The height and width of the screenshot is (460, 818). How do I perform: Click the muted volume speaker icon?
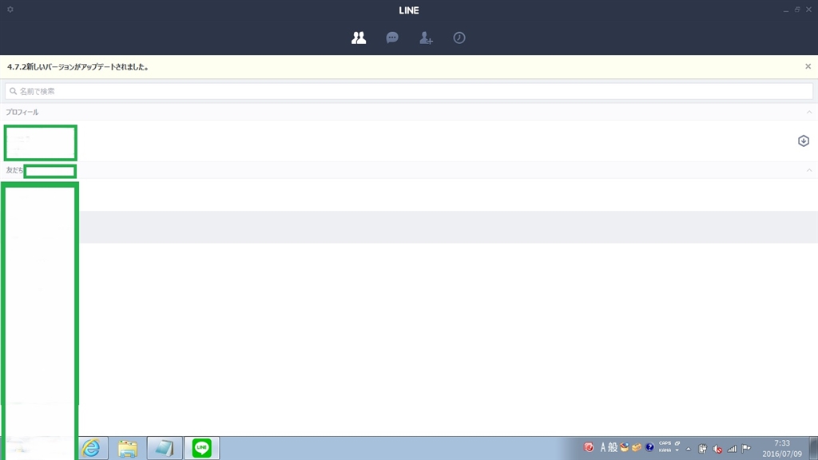(x=718, y=449)
